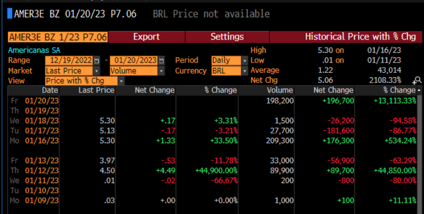The height and width of the screenshot is (214, 424).
Task: Open the Daily period dropdown arrow
Action: click(x=245, y=61)
